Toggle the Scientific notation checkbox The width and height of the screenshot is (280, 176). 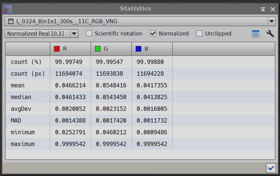click(x=89, y=33)
